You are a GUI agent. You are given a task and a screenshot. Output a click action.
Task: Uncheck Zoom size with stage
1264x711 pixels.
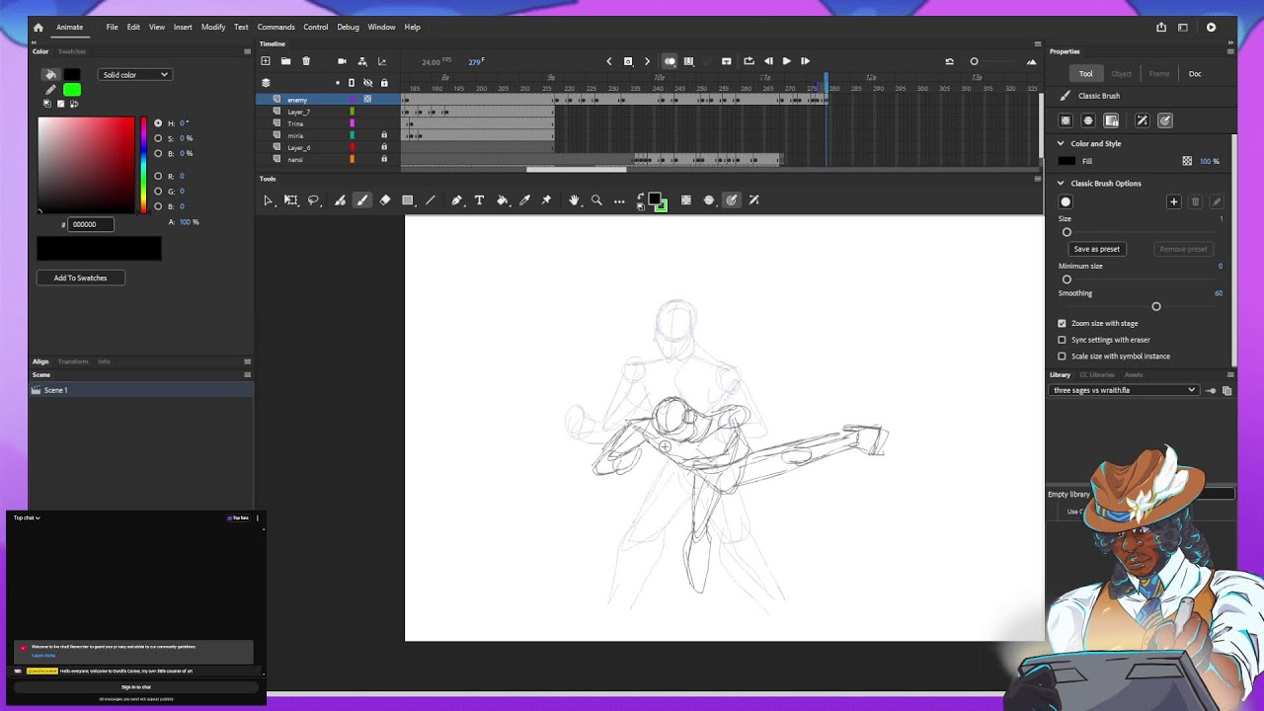(x=1063, y=323)
